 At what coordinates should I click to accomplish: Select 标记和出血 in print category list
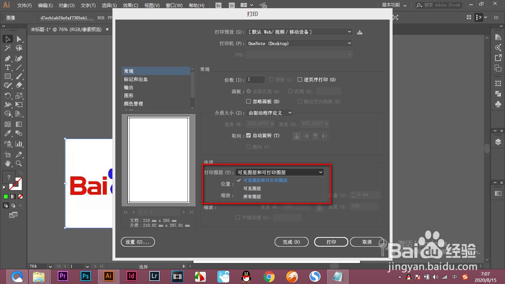tap(156, 79)
